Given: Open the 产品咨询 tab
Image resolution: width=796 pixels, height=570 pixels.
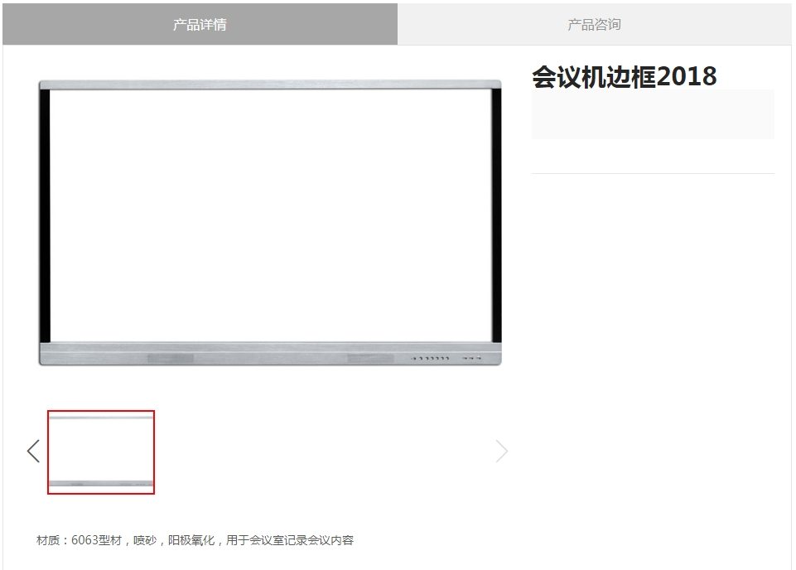Looking at the screenshot, I should click(x=594, y=24).
